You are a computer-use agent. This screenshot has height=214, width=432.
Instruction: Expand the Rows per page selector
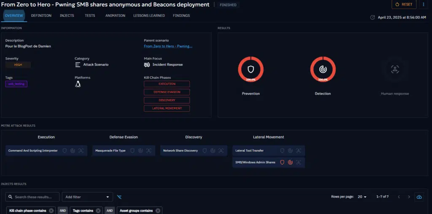pos(362,197)
